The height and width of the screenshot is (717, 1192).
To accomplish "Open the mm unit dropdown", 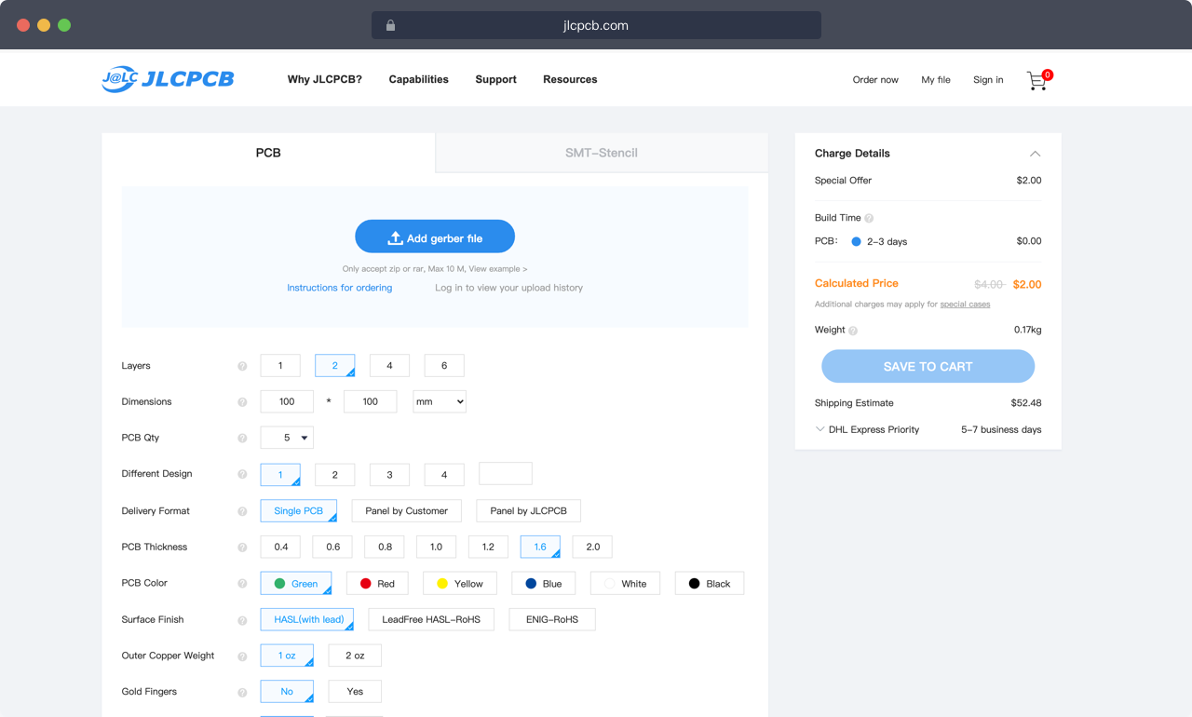I will [440, 401].
